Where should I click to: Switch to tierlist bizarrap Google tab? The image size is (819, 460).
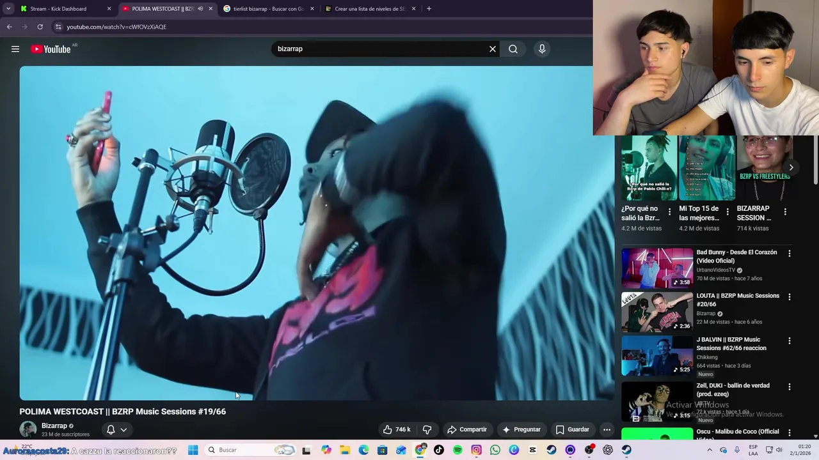click(268, 9)
